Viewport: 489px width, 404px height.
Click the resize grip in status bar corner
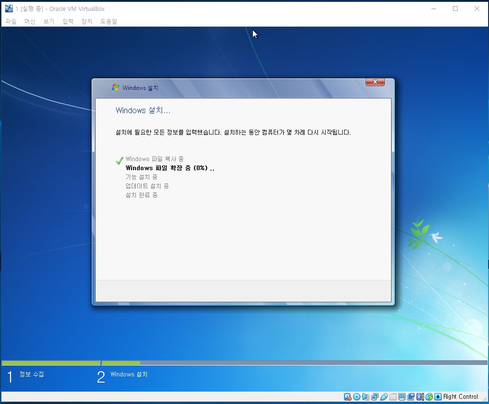485,398
